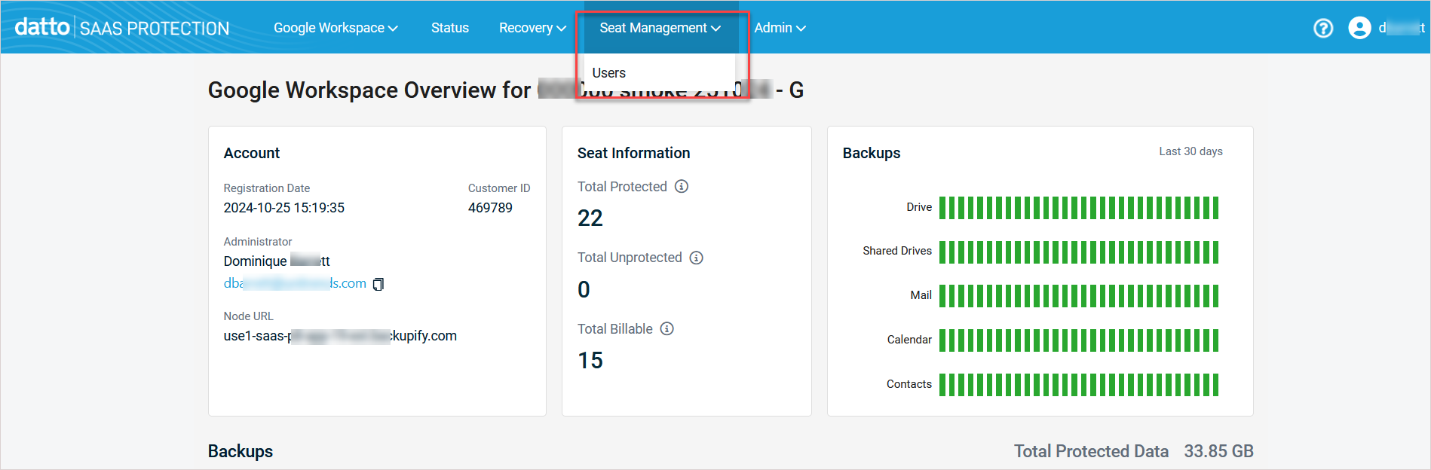The width and height of the screenshot is (1431, 470).
Task: Select the Customer ID value 469789
Action: (490, 208)
